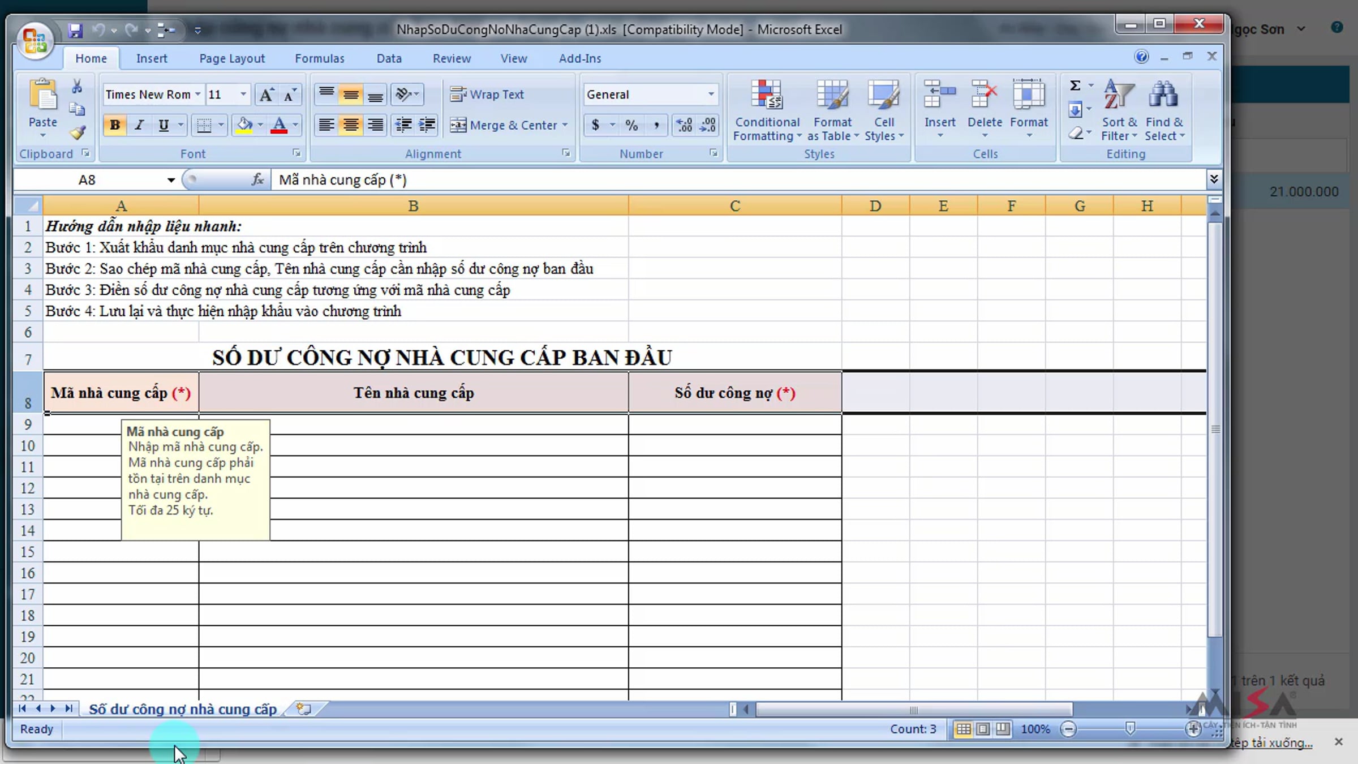Open the Name Box dropdown arrow
This screenshot has height=764, width=1358.
point(170,180)
